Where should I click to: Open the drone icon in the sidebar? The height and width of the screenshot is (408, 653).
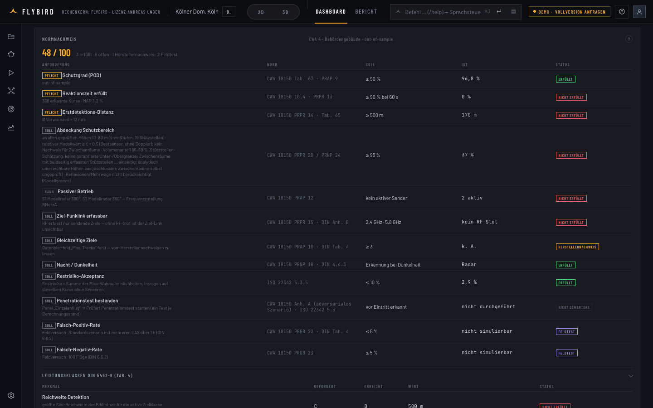(11, 91)
